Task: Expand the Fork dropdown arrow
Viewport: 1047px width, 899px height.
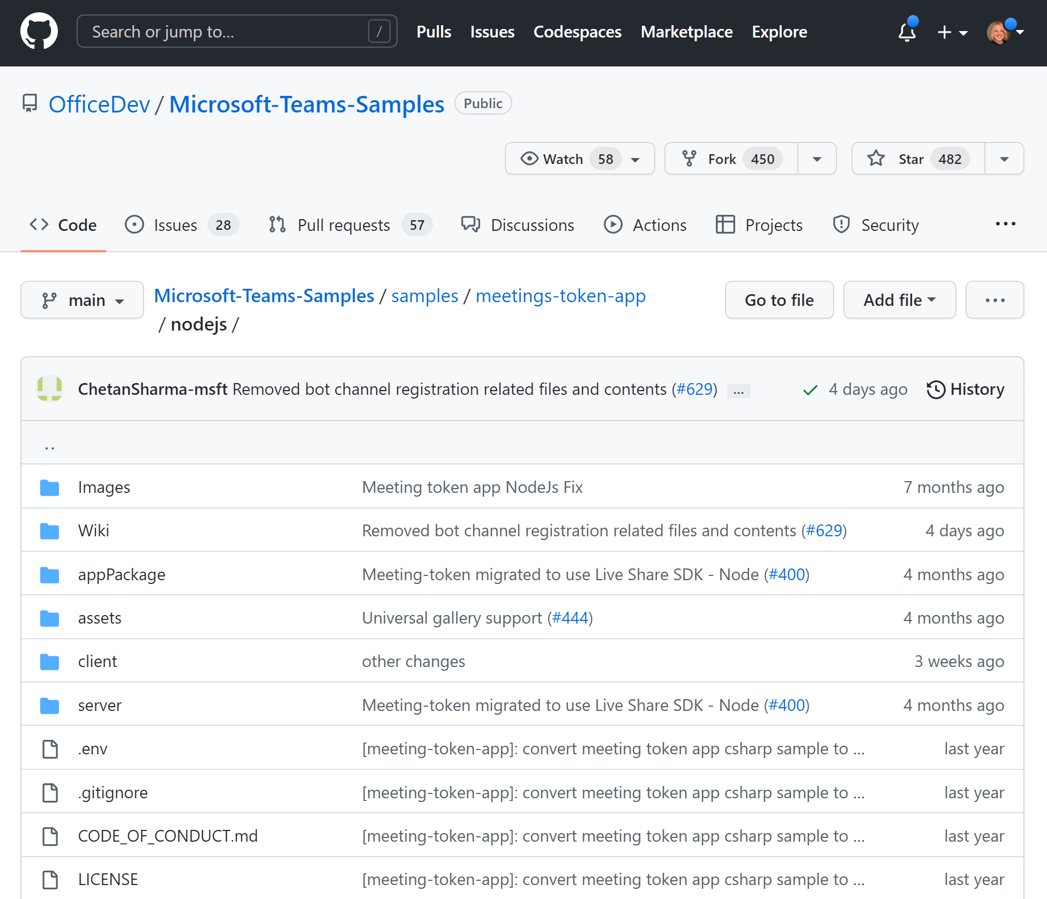Action: [x=816, y=159]
